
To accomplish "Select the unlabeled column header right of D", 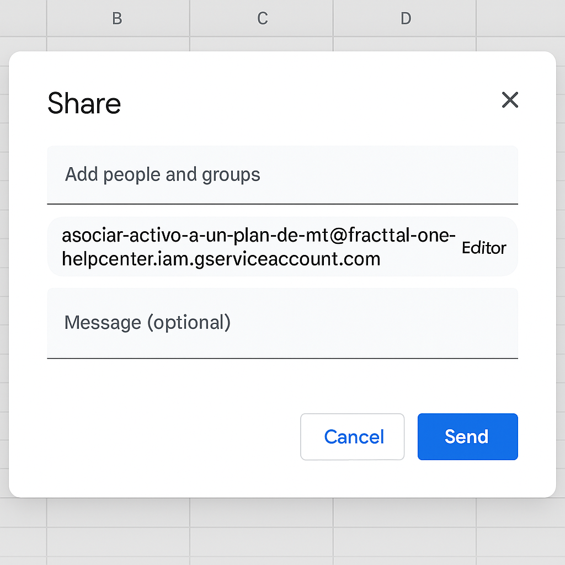I will (520, 18).
